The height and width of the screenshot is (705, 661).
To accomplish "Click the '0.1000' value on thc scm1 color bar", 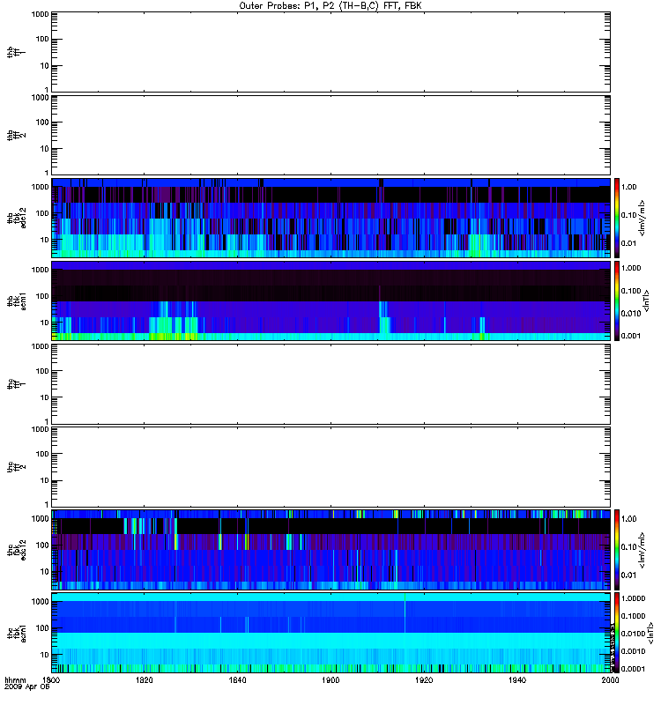I will coord(633,616).
